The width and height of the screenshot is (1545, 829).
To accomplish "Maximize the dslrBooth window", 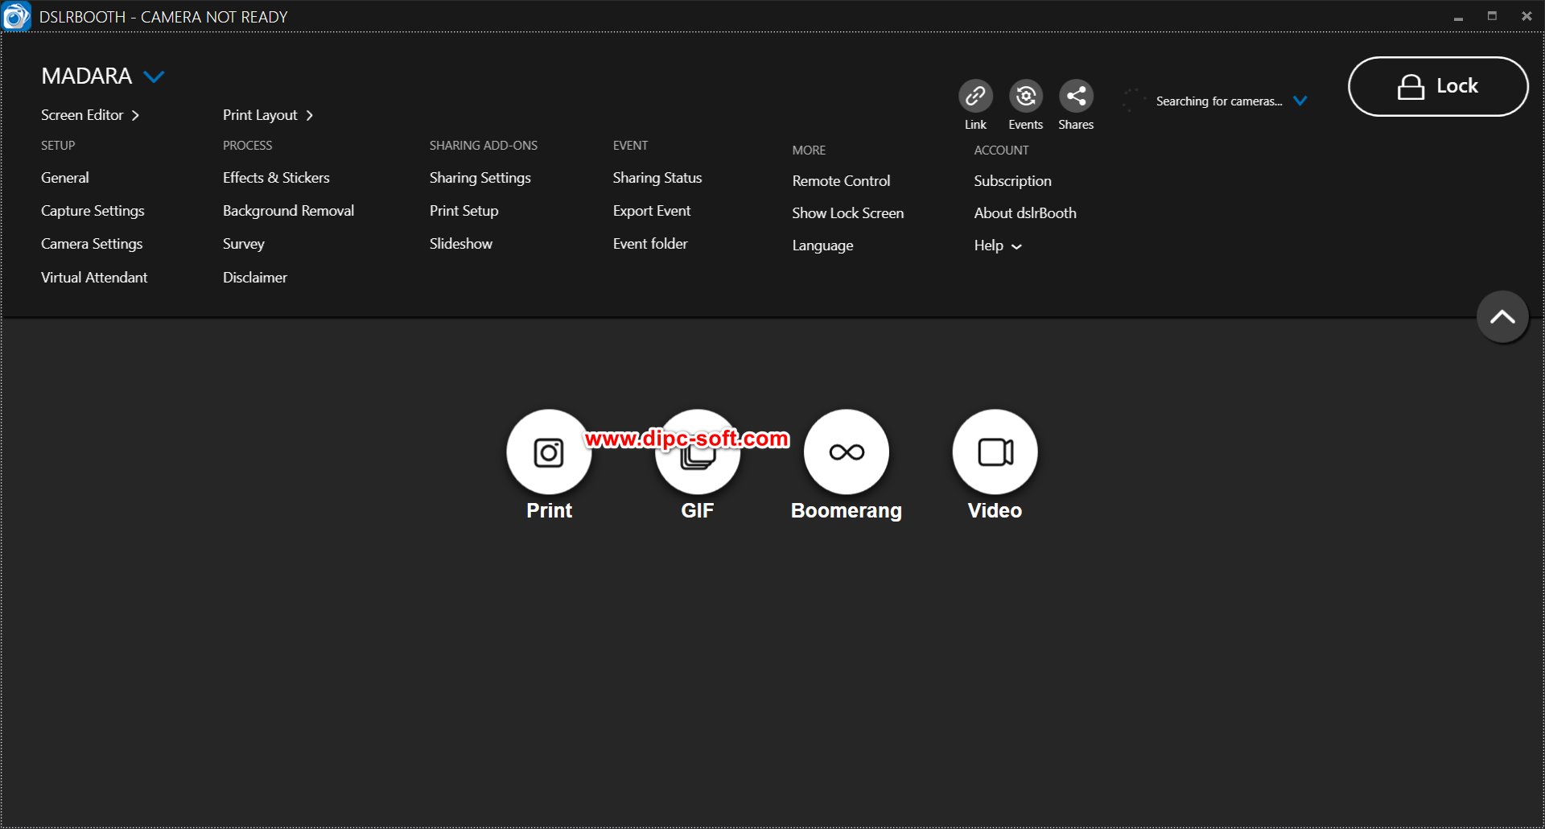I will coord(1492,16).
